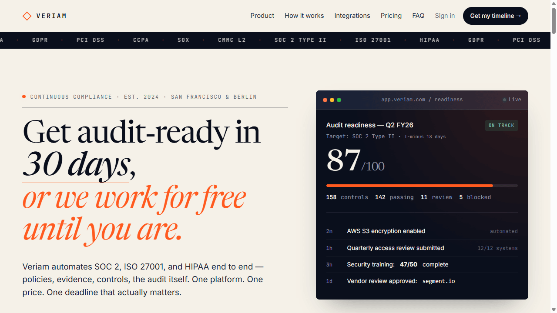Select the Security training 47/50 row
The image size is (557, 313).
click(x=422, y=265)
